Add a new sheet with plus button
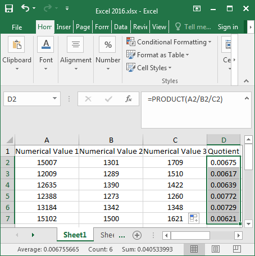255x256 pixels. click(x=137, y=235)
